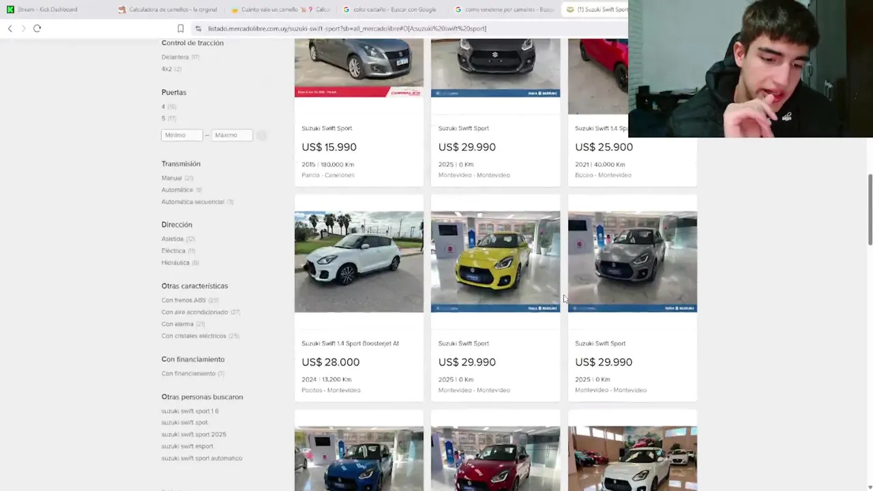Open the yellow Suzuki Swift Sport photo
873x491 pixels.
point(495,262)
